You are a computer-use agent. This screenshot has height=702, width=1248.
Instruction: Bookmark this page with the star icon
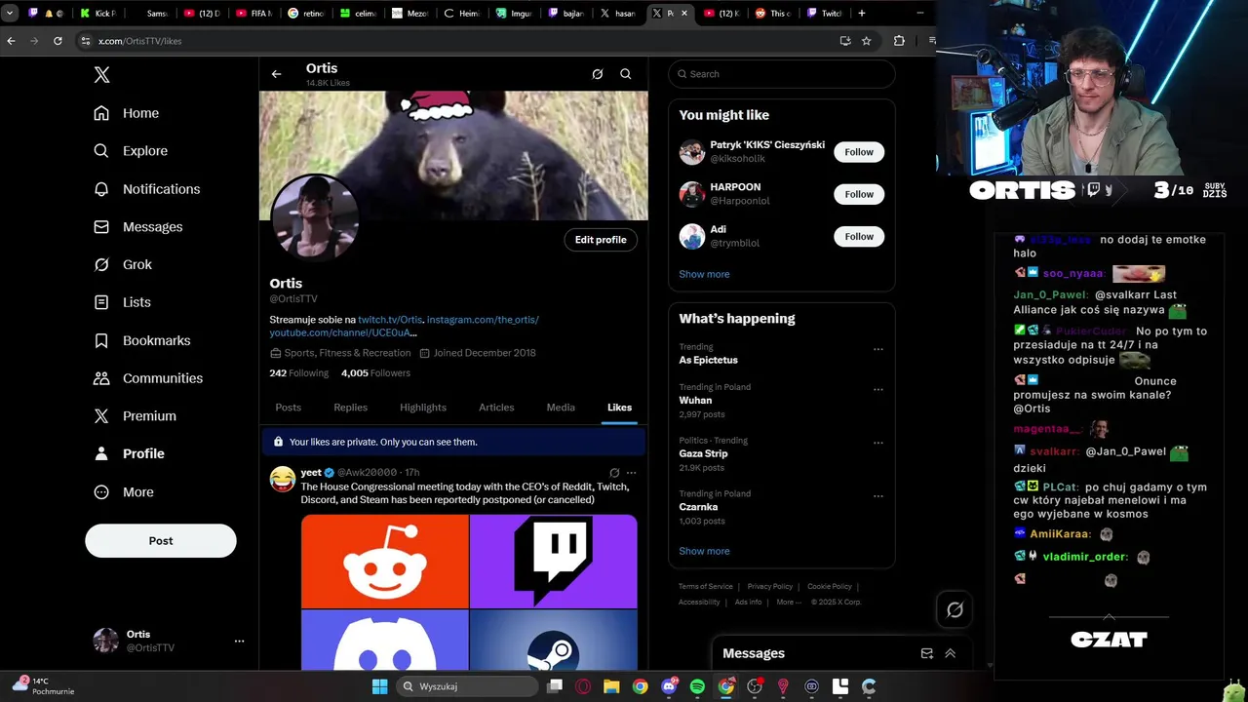pyautogui.click(x=866, y=41)
